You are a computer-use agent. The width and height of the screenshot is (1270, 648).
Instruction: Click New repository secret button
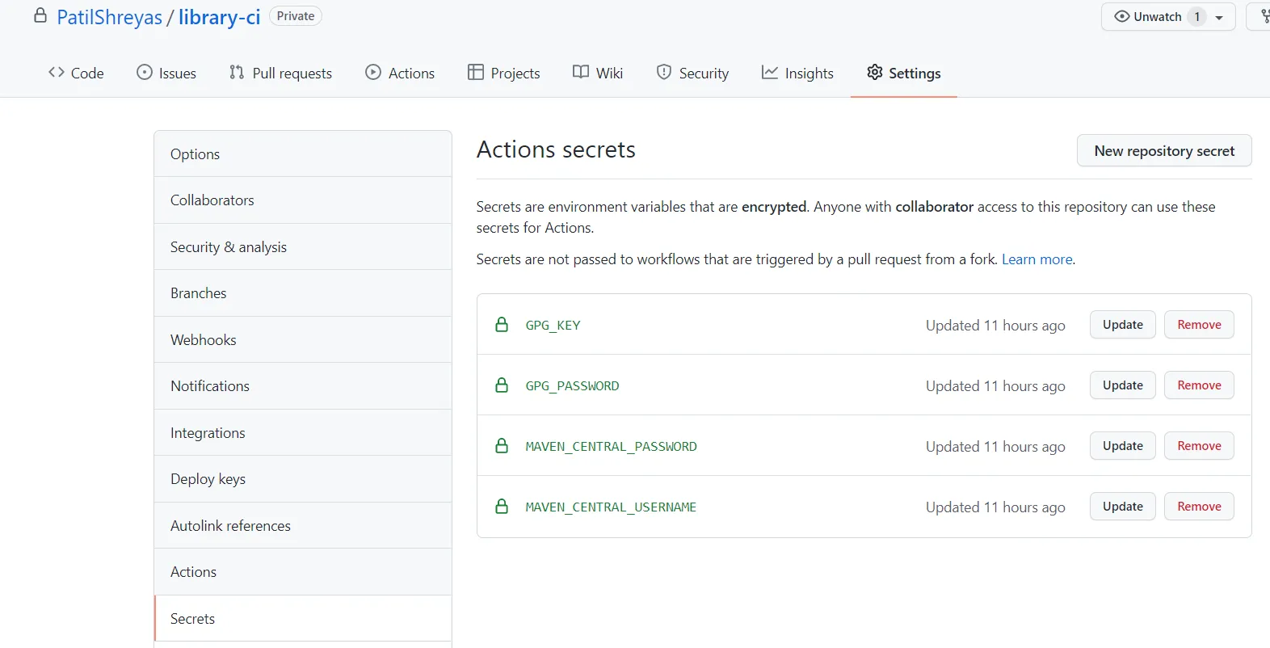1164,150
